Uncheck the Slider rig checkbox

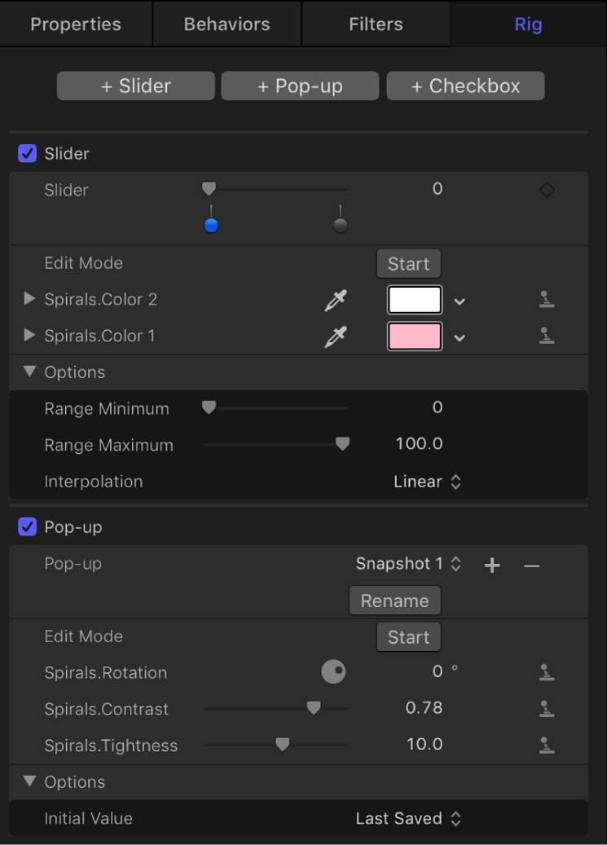pos(27,153)
